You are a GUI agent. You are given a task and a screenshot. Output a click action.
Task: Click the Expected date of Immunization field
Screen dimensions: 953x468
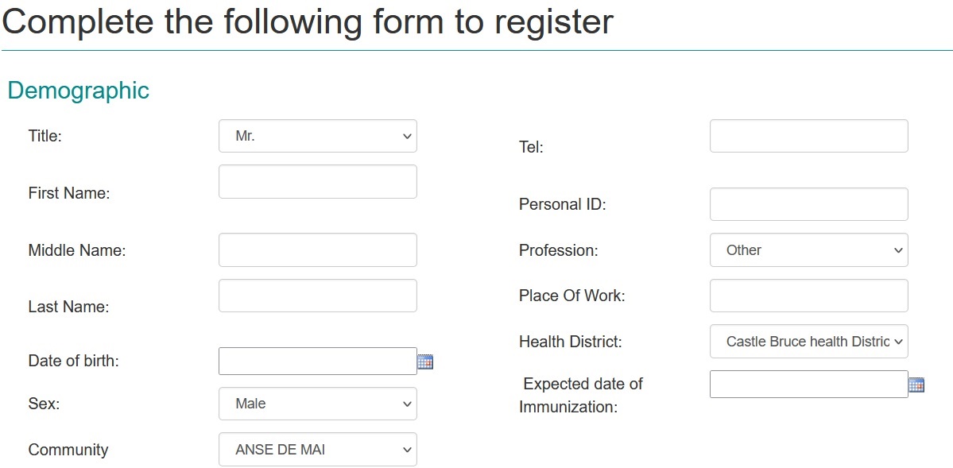coord(808,385)
